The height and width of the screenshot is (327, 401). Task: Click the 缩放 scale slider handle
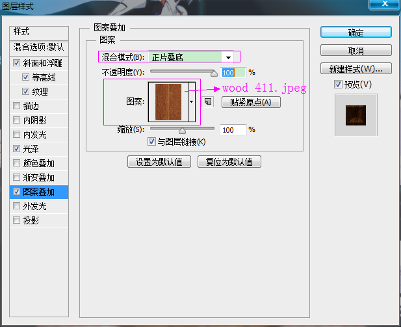[x=182, y=131]
